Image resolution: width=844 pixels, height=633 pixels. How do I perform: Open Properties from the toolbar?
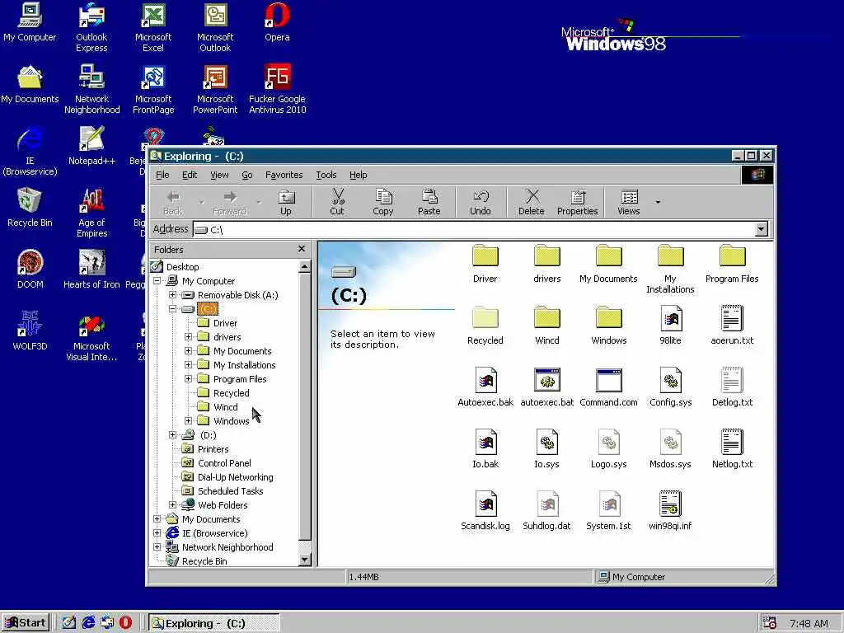pyautogui.click(x=577, y=203)
